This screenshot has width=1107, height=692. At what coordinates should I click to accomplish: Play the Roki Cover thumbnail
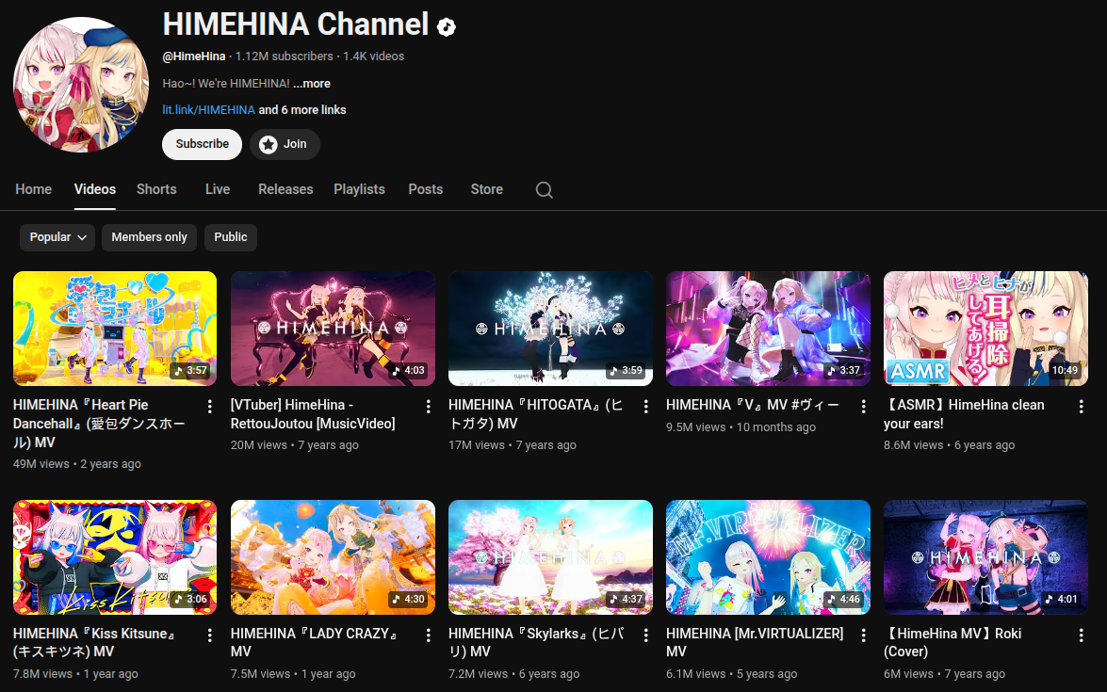click(x=985, y=557)
